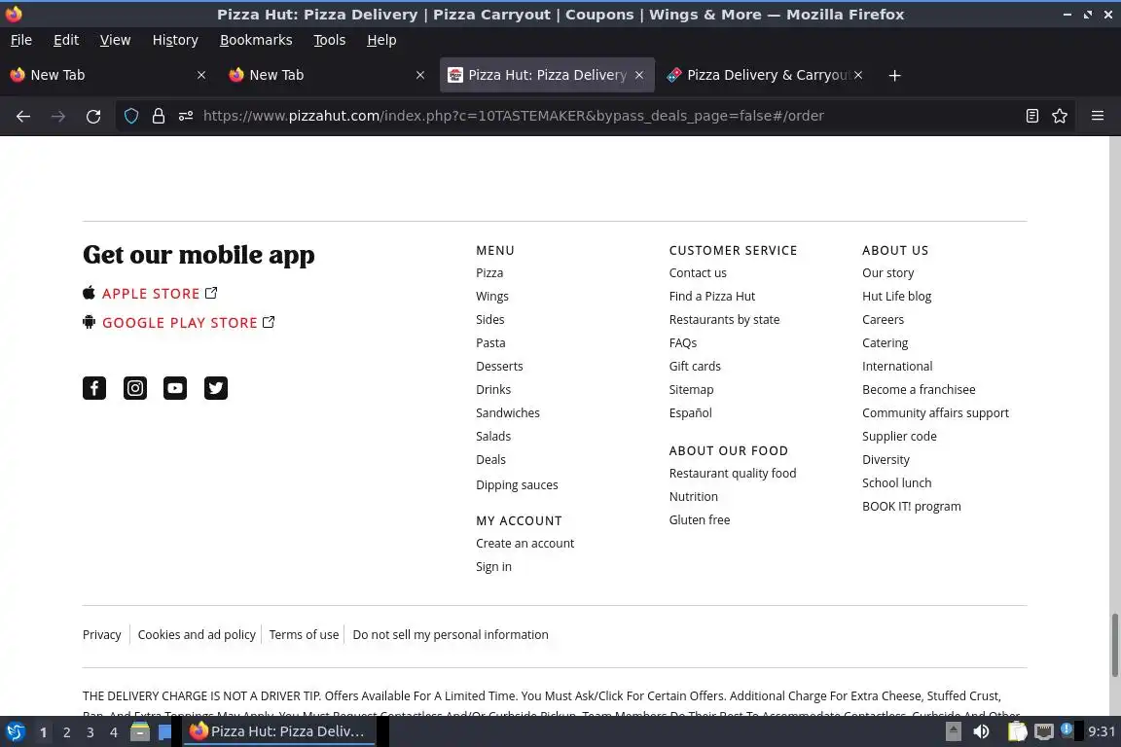This screenshot has width=1121, height=747.
Task: Open the Privacy policy link
Action: pos(101,635)
